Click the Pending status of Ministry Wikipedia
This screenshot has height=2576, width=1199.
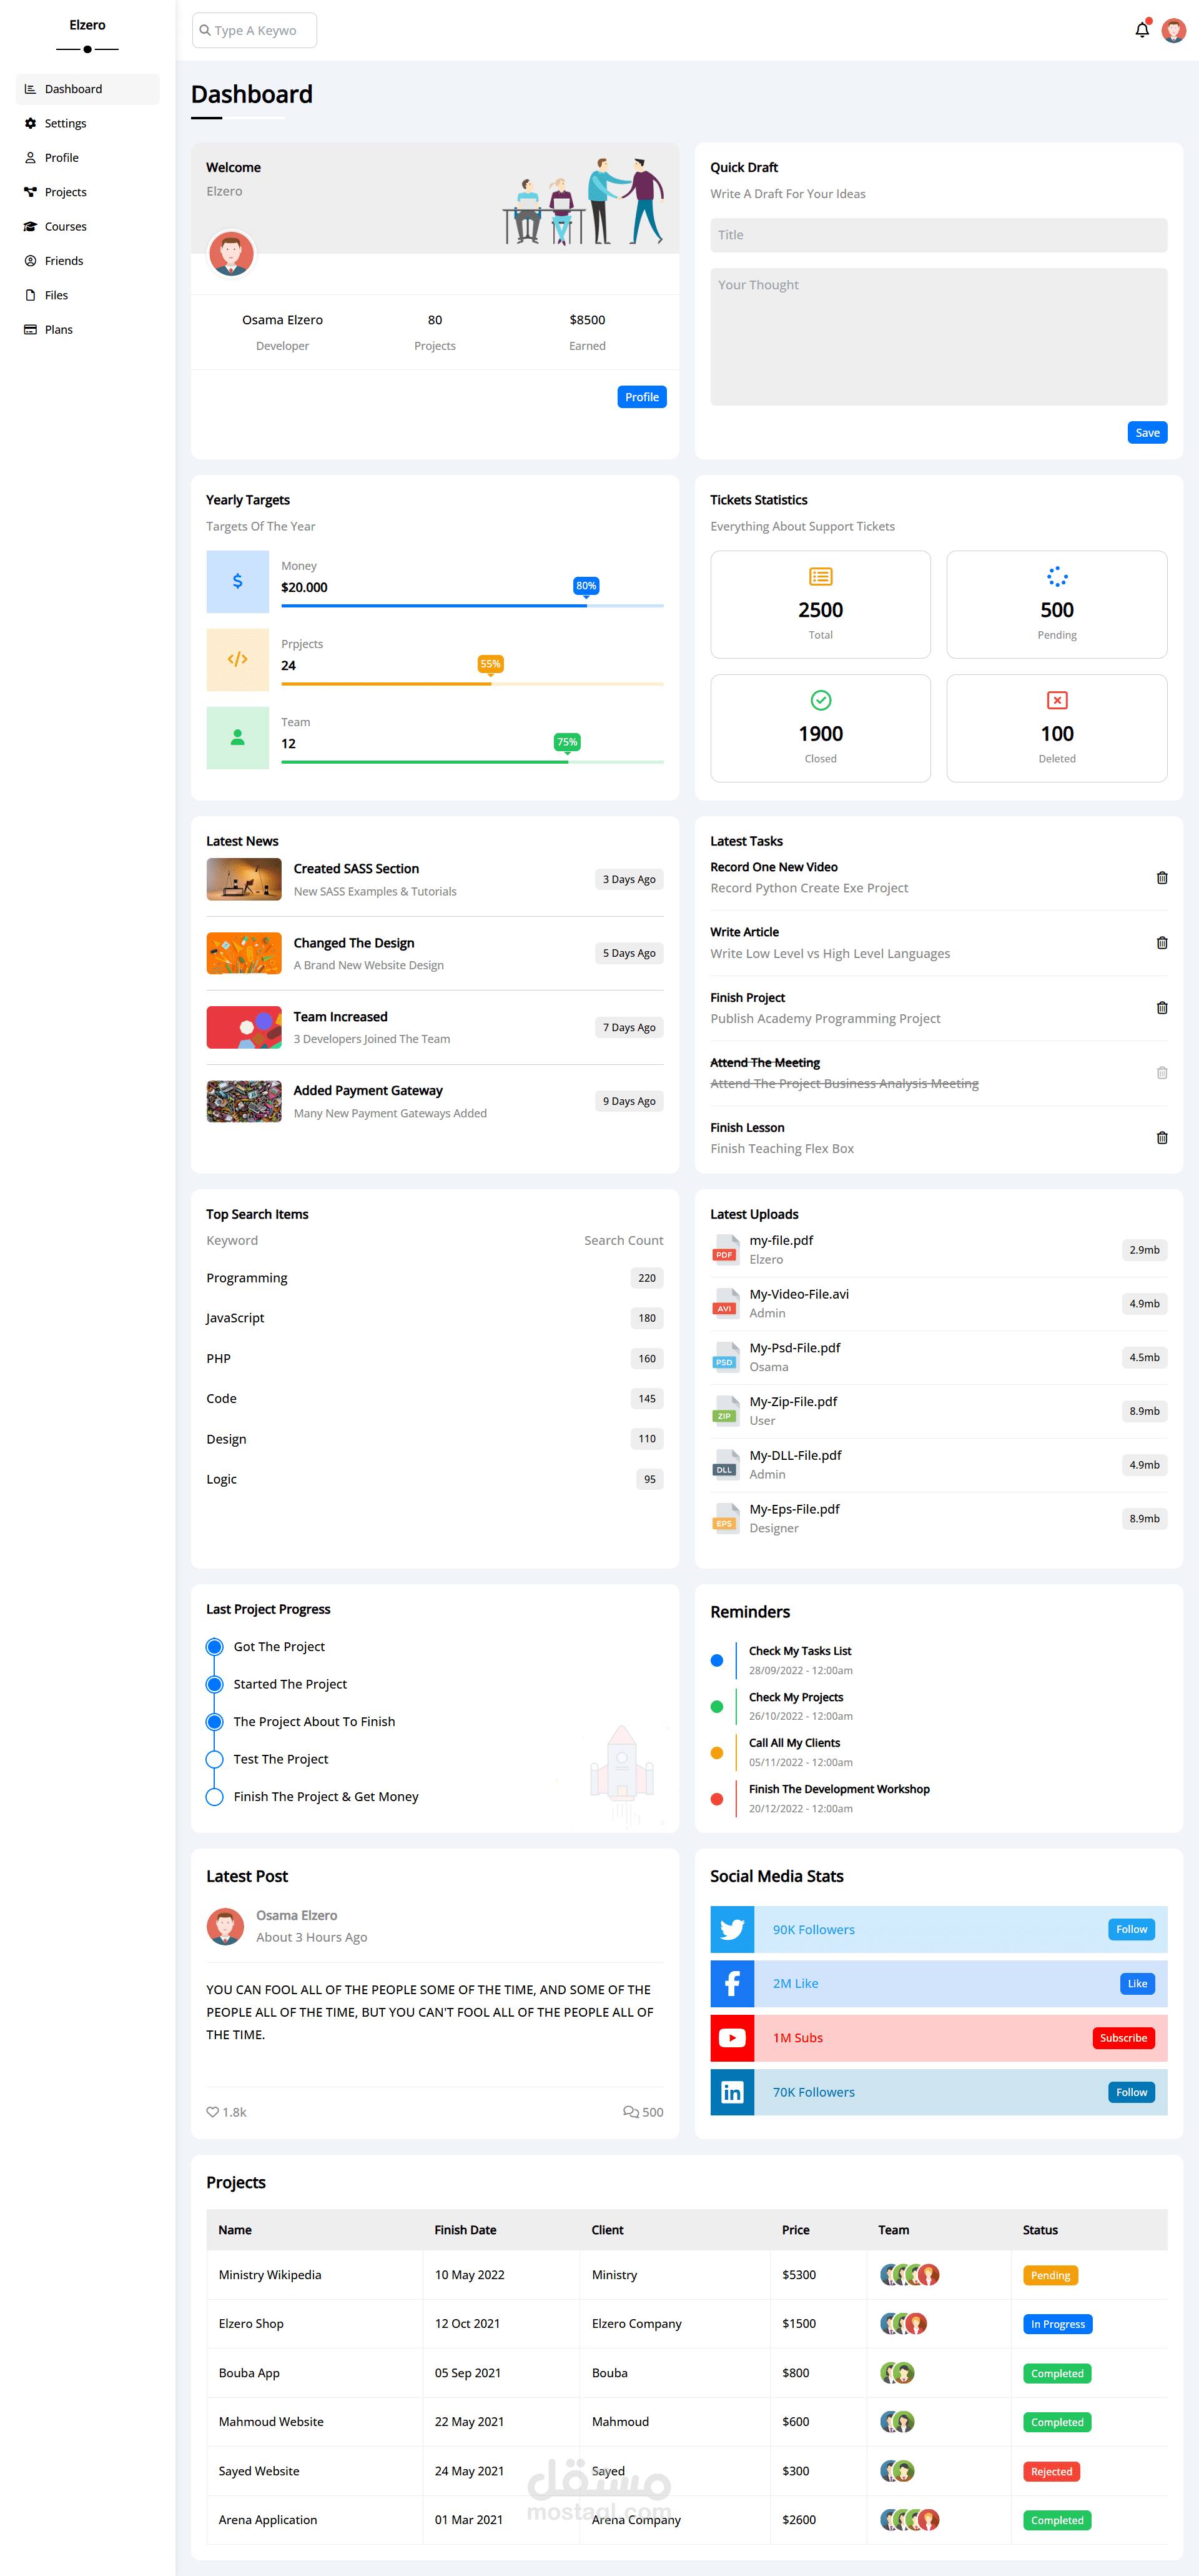(x=1050, y=2275)
